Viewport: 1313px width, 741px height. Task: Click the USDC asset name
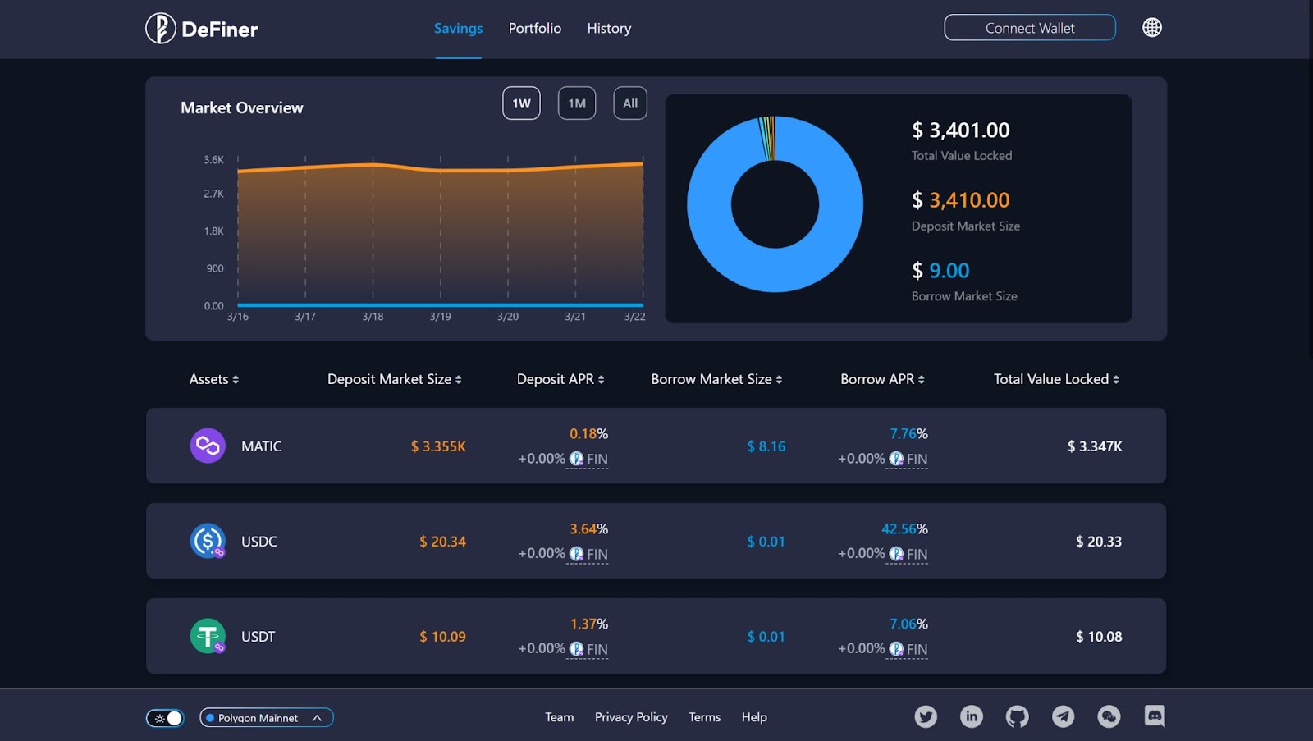259,542
